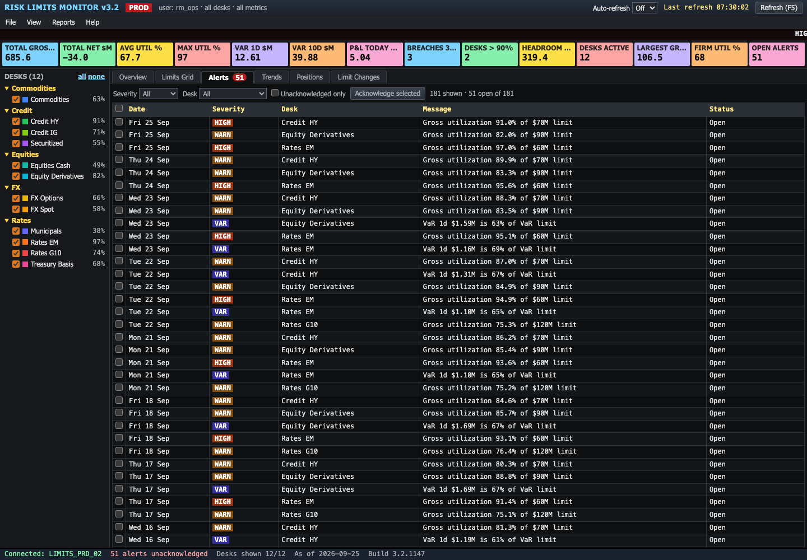Open the Desk filter dropdown

coord(233,94)
